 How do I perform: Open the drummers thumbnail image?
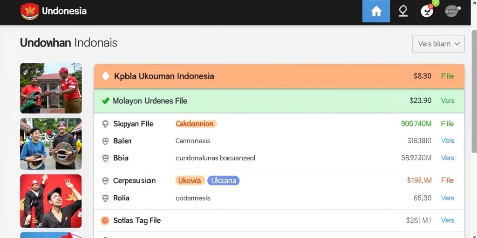[x=51, y=144]
